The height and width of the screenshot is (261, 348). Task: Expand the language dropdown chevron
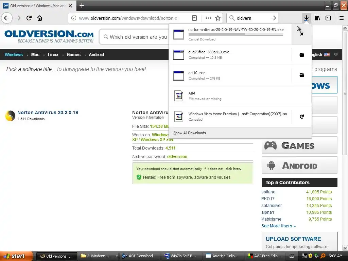click(336, 54)
